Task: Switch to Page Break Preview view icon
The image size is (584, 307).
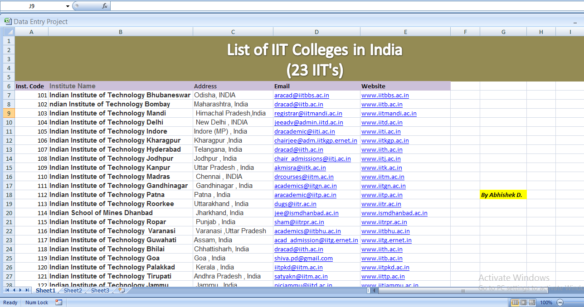Action: click(531, 302)
